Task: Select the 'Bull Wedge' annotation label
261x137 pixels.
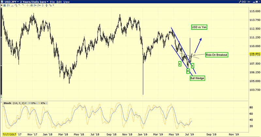Action: pyautogui.click(x=197, y=78)
